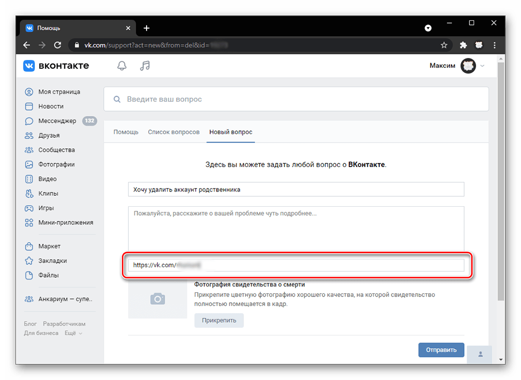Image resolution: width=521 pixels, height=380 pixels.
Task: Open a new browser tab
Action: tap(147, 28)
